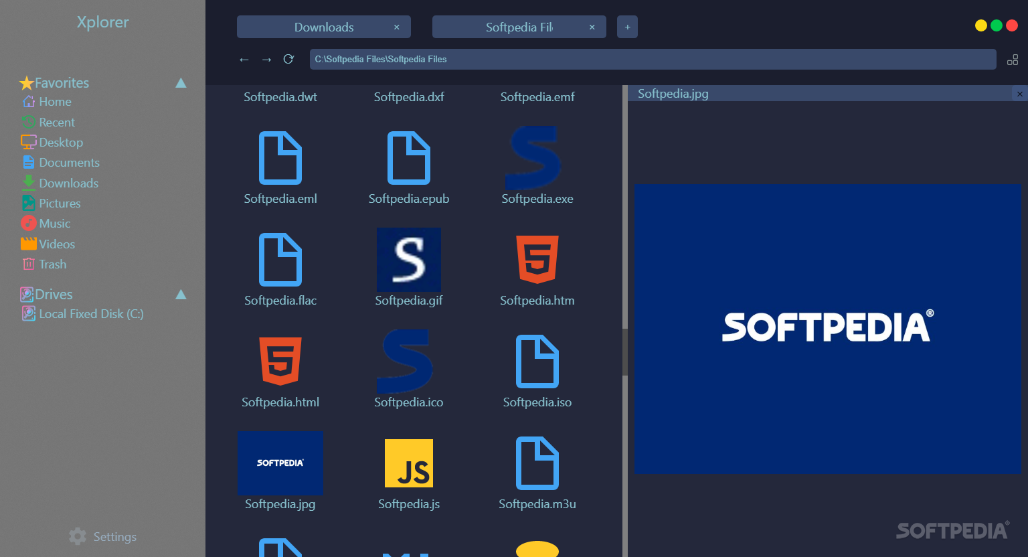The height and width of the screenshot is (557, 1028).
Task: Select the Softpedia.ico icon
Action: 405,362
